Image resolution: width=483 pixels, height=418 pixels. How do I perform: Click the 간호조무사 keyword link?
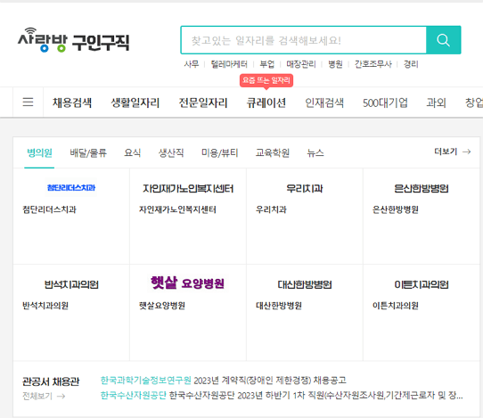click(x=373, y=64)
